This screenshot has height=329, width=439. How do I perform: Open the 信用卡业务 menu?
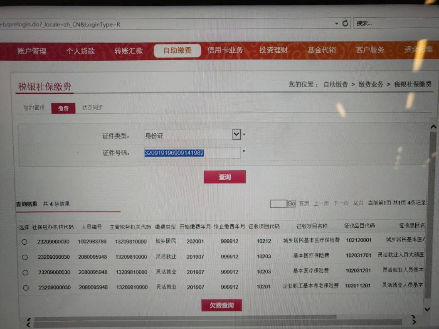(x=225, y=50)
